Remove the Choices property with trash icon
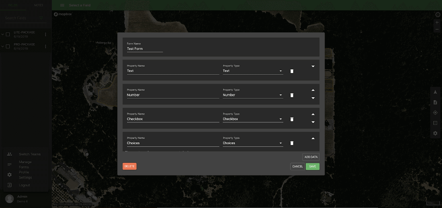This screenshot has width=442, height=208. [x=292, y=143]
